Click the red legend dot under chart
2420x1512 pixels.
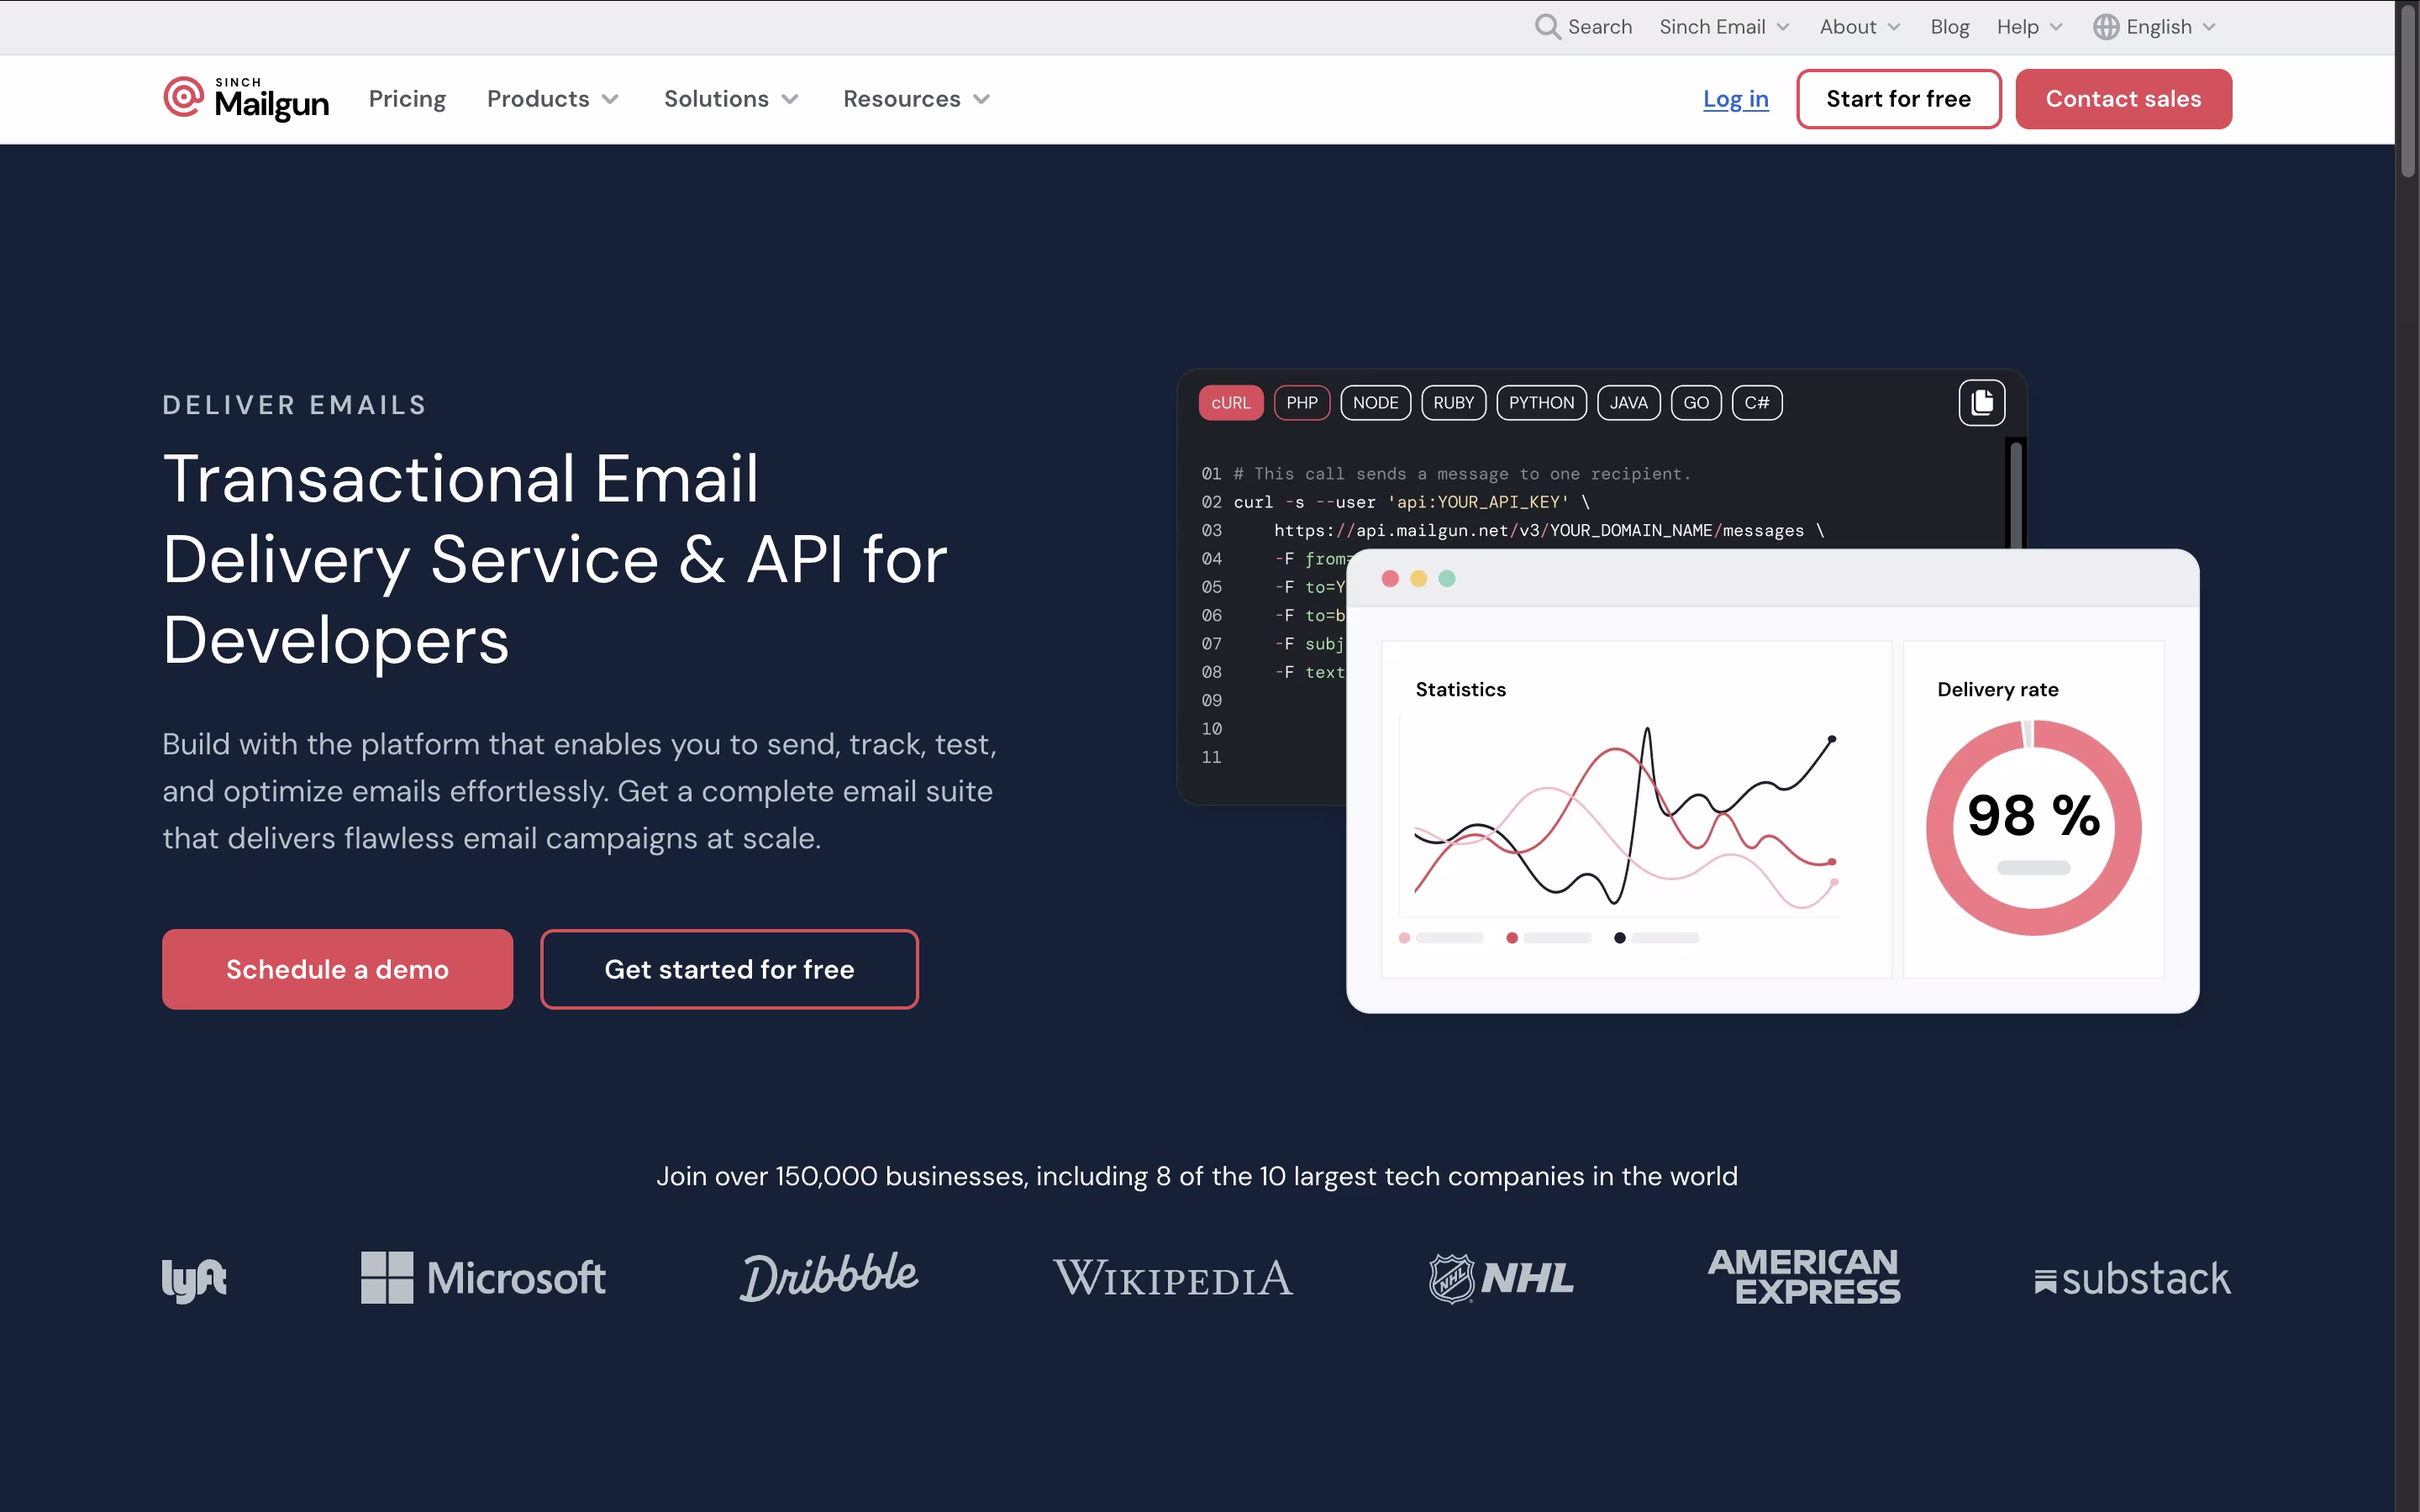pyautogui.click(x=1512, y=938)
